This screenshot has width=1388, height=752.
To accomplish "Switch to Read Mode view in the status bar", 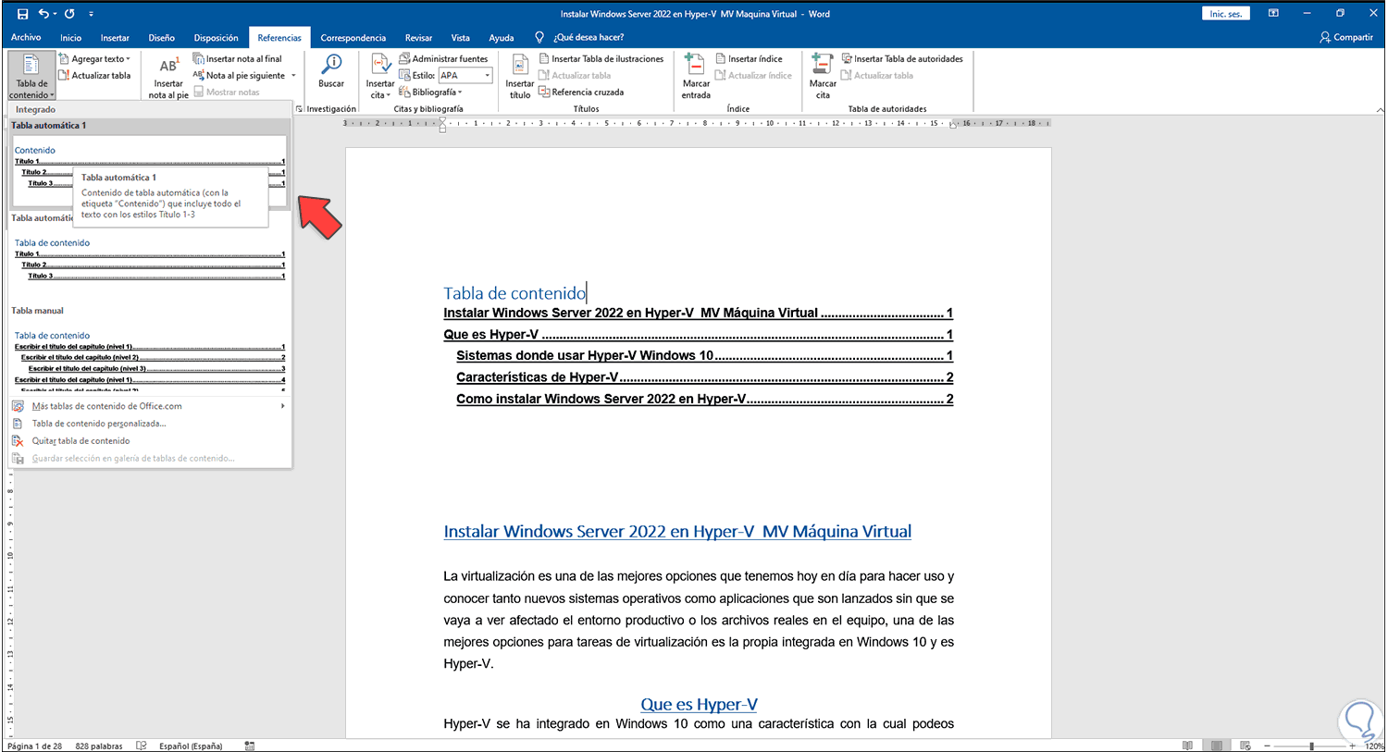I will (x=1187, y=746).
